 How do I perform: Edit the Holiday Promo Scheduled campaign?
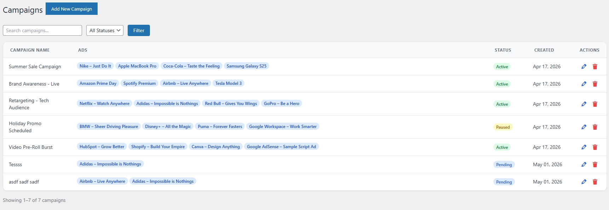tap(584, 127)
